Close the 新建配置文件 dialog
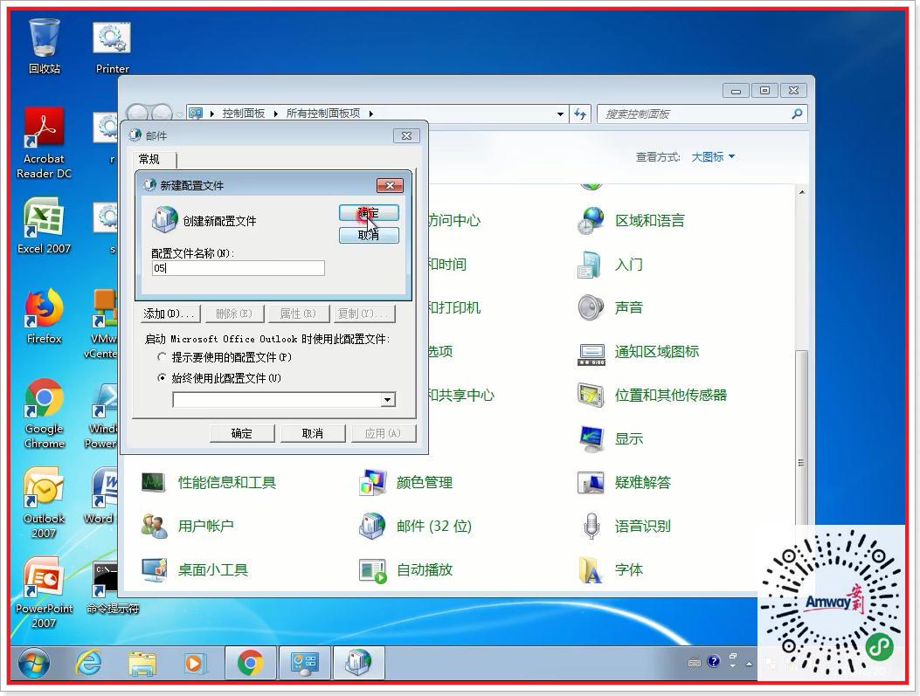Viewport: 920px width, 696px height. (390, 186)
